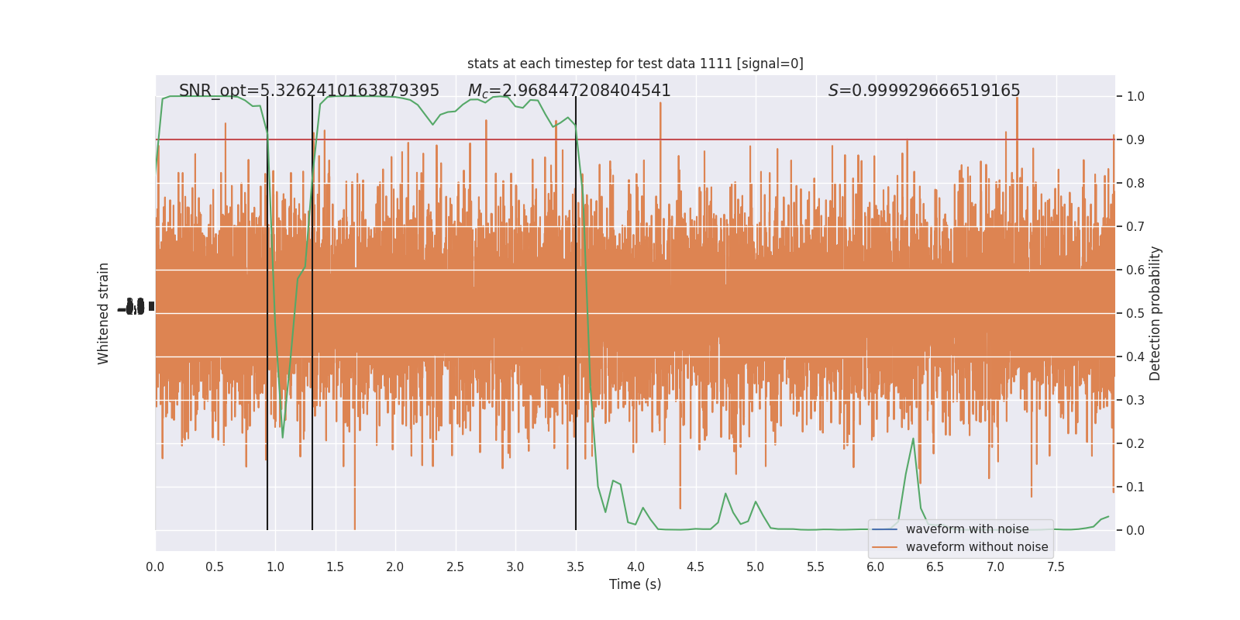
Task: Click the right-axis tick label 0.9
Action: [1135, 140]
